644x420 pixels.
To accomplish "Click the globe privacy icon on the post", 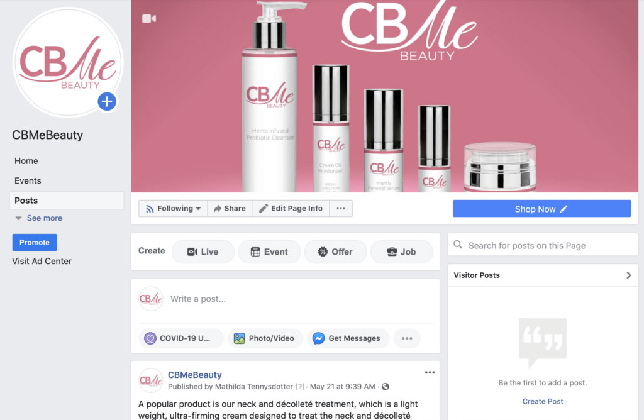I will coord(386,387).
